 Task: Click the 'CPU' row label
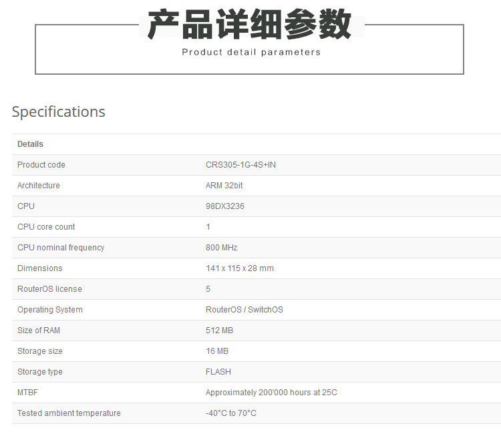tap(26, 206)
